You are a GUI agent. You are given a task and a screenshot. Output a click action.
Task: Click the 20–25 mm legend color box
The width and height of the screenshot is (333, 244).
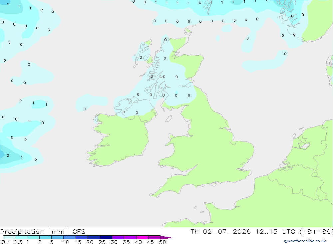click(94, 237)
